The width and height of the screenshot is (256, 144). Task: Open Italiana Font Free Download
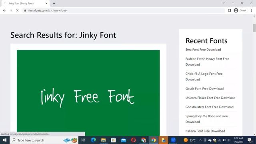[x=205, y=131]
